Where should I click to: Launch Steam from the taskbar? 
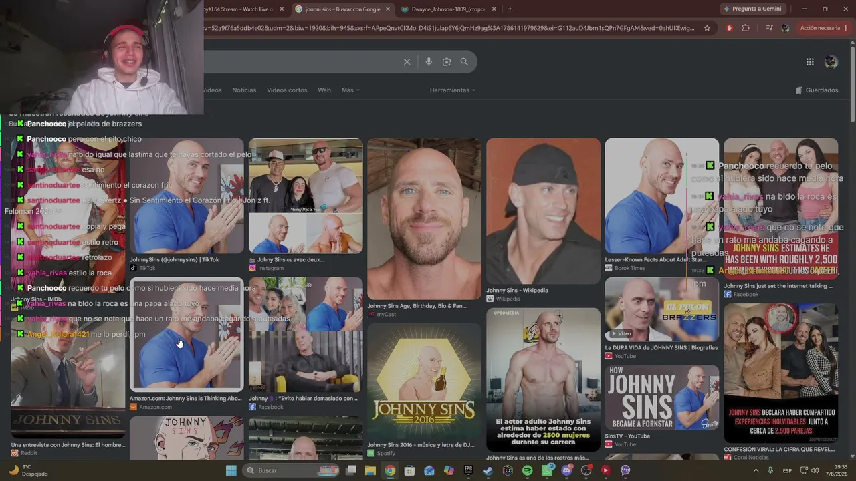coord(488,470)
